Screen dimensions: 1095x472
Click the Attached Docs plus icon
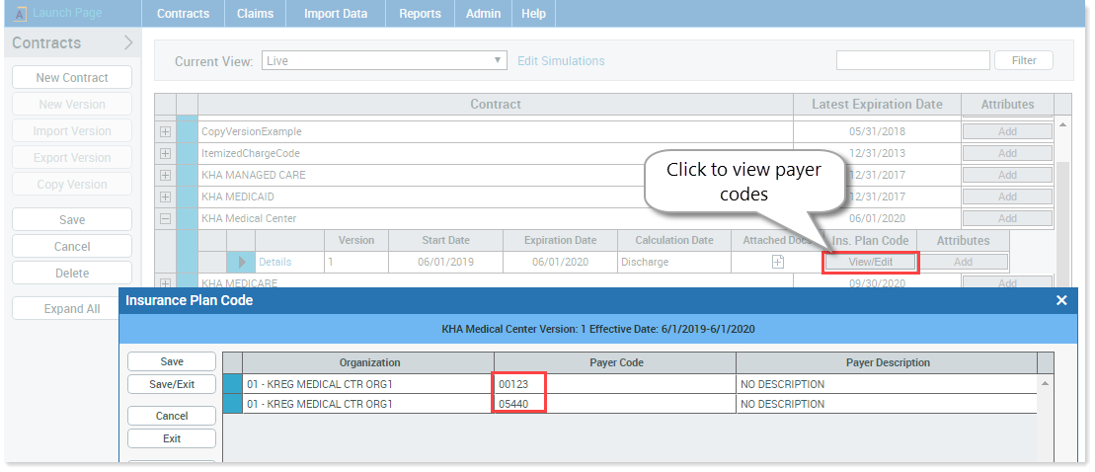[x=778, y=262]
